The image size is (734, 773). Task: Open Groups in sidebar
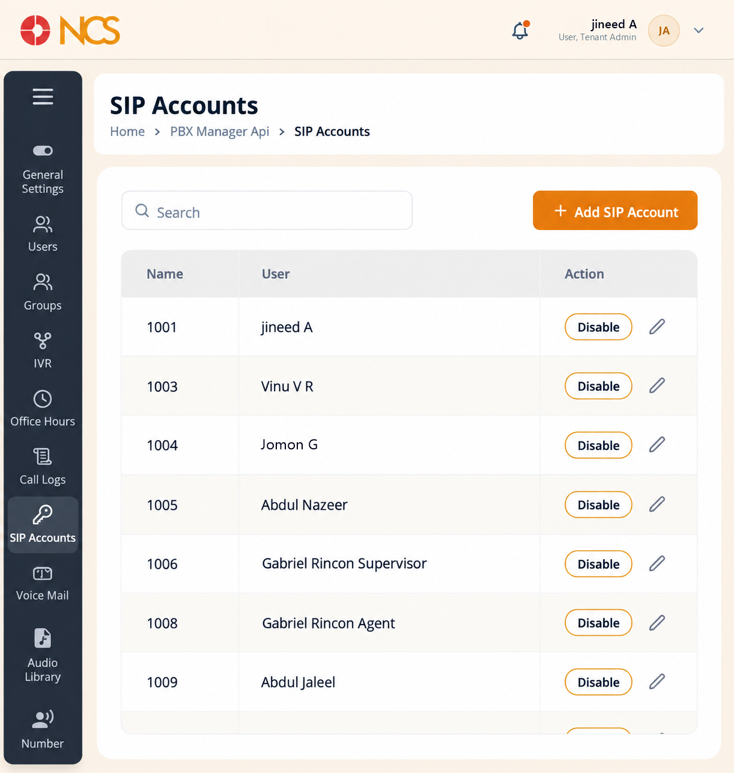click(x=43, y=293)
